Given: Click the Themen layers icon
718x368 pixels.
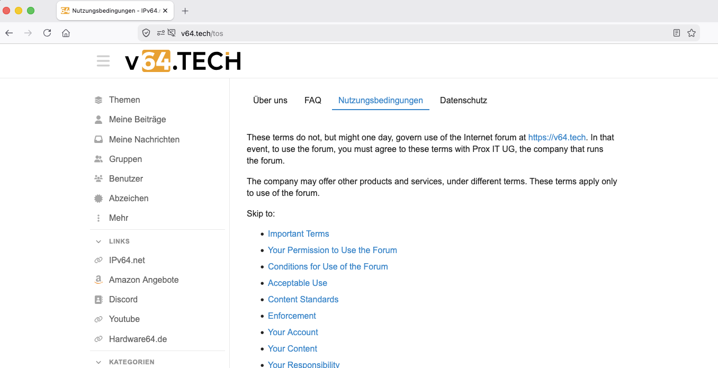Looking at the screenshot, I should (98, 100).
